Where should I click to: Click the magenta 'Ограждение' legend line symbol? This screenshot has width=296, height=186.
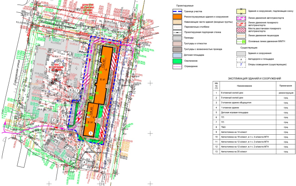[x=177, y=67]
